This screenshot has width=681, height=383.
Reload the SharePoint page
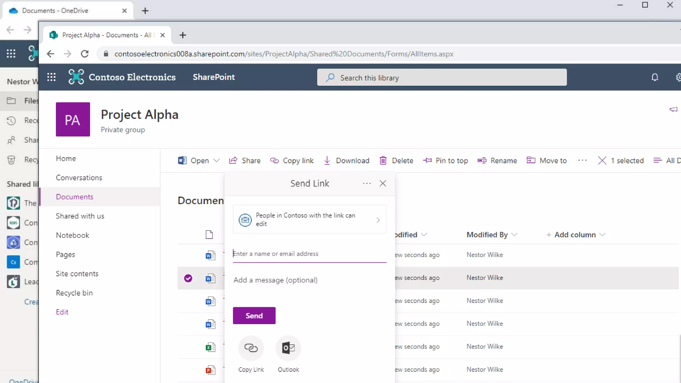pos(85,54)
